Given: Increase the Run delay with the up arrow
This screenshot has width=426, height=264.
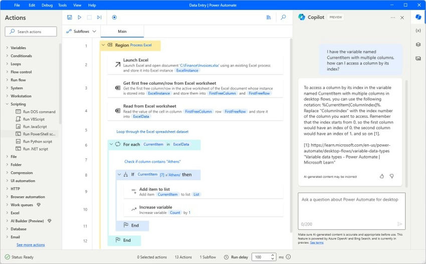Looking at the screenshot, I should point(273,255).
